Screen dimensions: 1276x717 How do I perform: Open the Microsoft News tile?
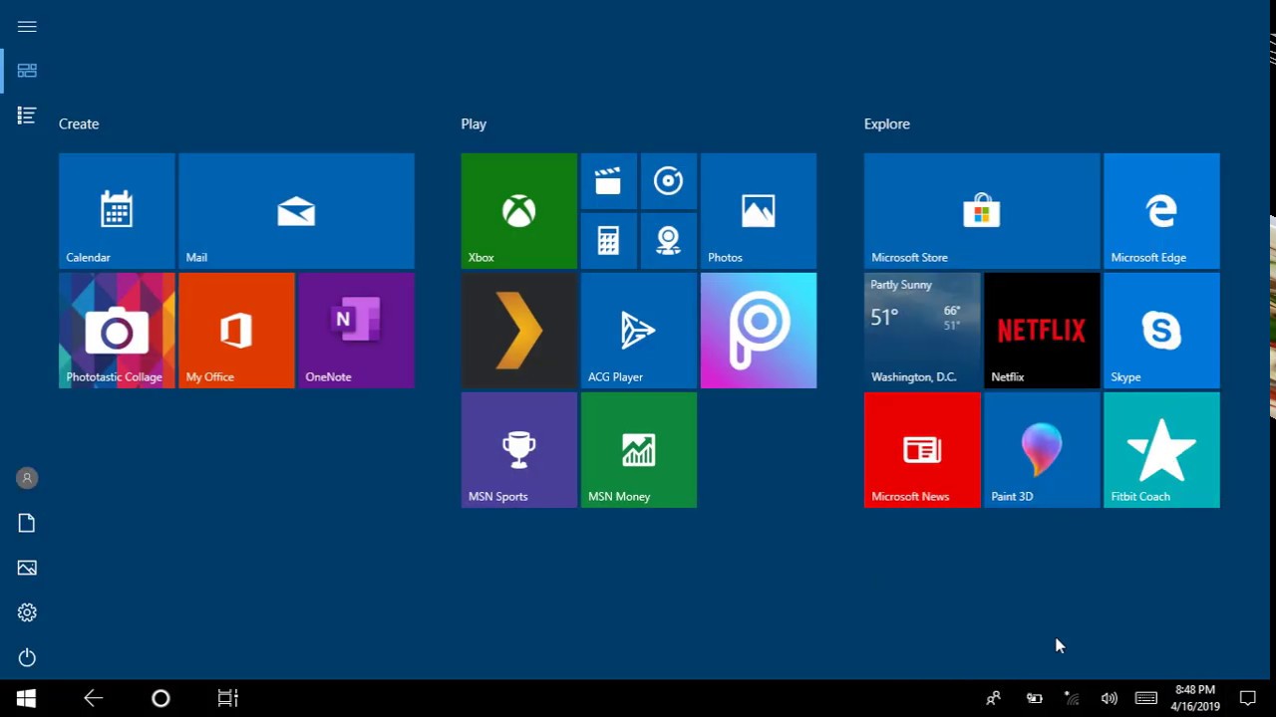922,450
